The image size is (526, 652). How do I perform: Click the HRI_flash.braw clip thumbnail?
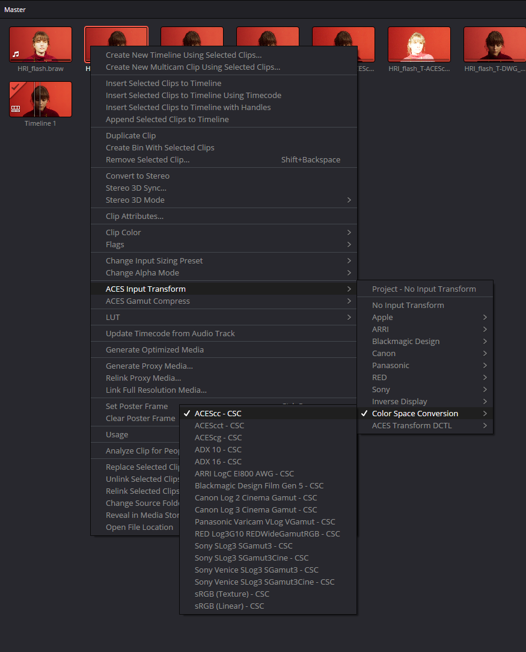tap(40, 44)
